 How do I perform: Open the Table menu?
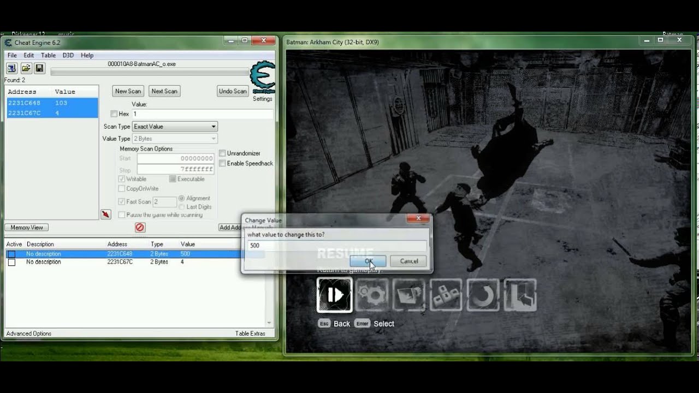(x=48, y=55)
